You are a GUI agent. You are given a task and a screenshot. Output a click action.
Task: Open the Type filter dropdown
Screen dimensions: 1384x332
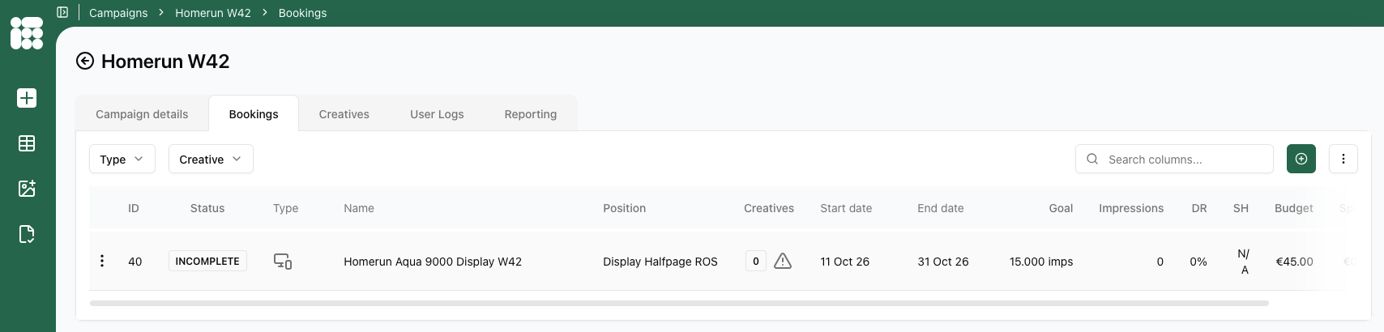[x=122, y=159]
